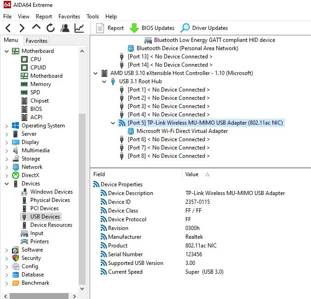Click the sidebar horizontal scroll right arrow
This screenshot has height=299, width=311.
(75, 296)
